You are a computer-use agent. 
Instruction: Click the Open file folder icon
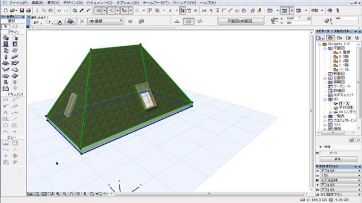click(12, 11)
